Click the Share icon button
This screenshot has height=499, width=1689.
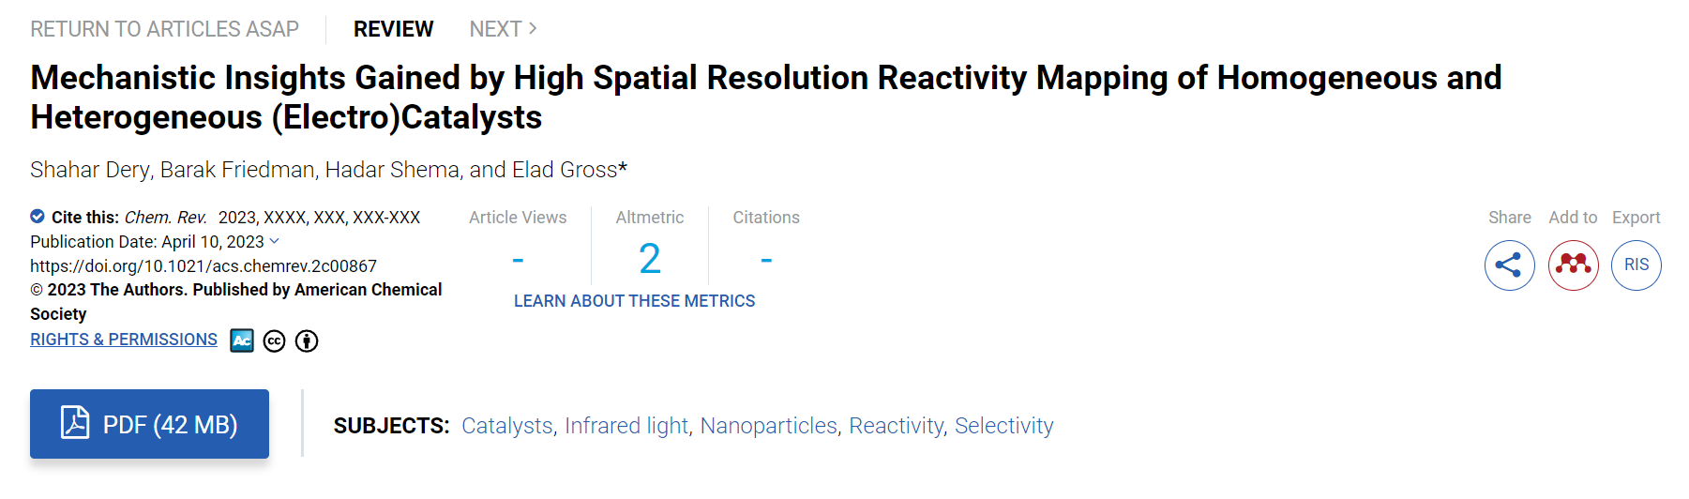[1509, 265]
